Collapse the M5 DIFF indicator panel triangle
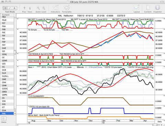The image size is (165, 126). 18,19
